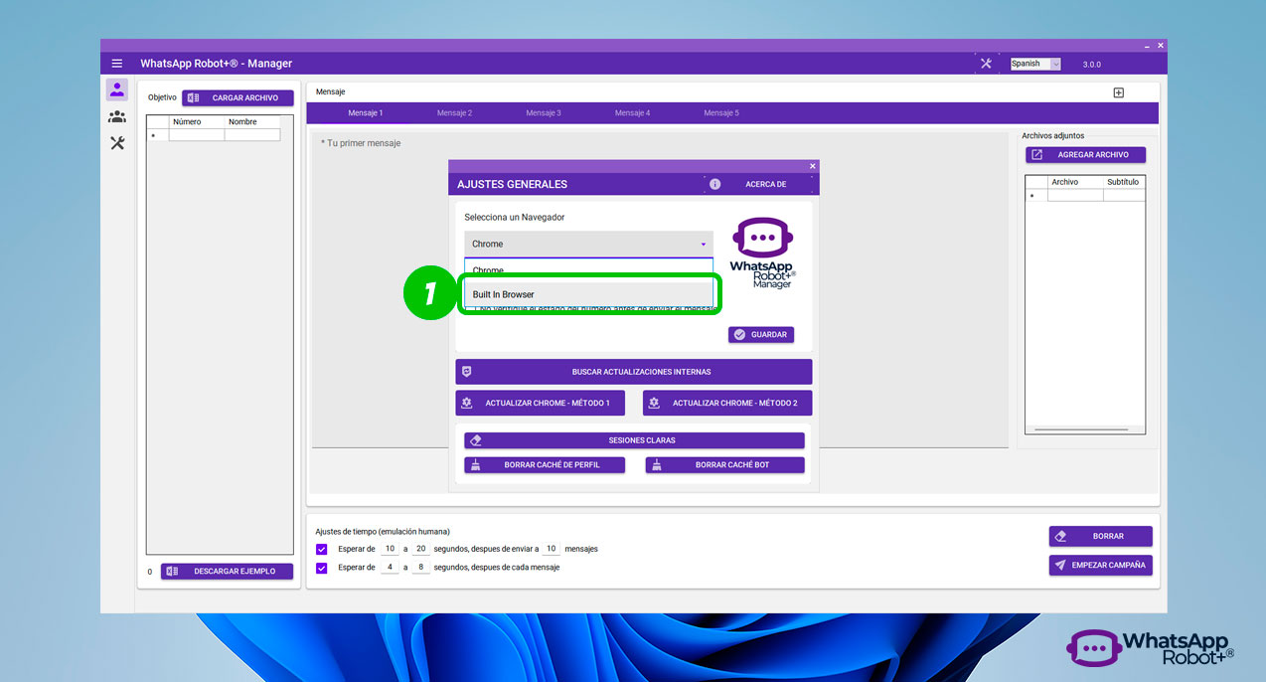The width and height of the screenshot is (1266, 682).
Task: Switch to the Mensaje 4 tab
Action: pyautogui.click(x=632, y=113)
